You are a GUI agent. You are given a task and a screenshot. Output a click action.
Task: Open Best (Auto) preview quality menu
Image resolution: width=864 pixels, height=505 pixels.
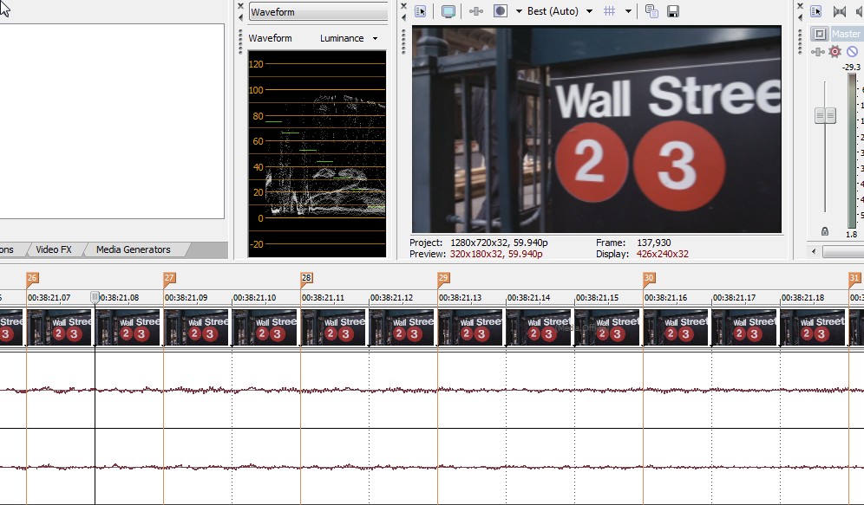(x=553, y=11)
